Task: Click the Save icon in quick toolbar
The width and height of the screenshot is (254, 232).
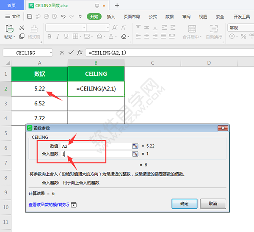Action: (30, 17)
